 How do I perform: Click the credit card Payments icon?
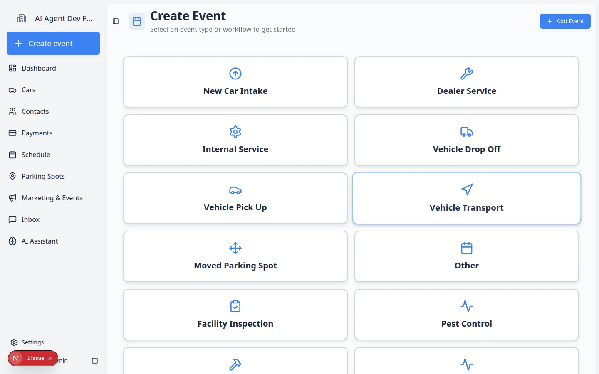coord(12,133)
